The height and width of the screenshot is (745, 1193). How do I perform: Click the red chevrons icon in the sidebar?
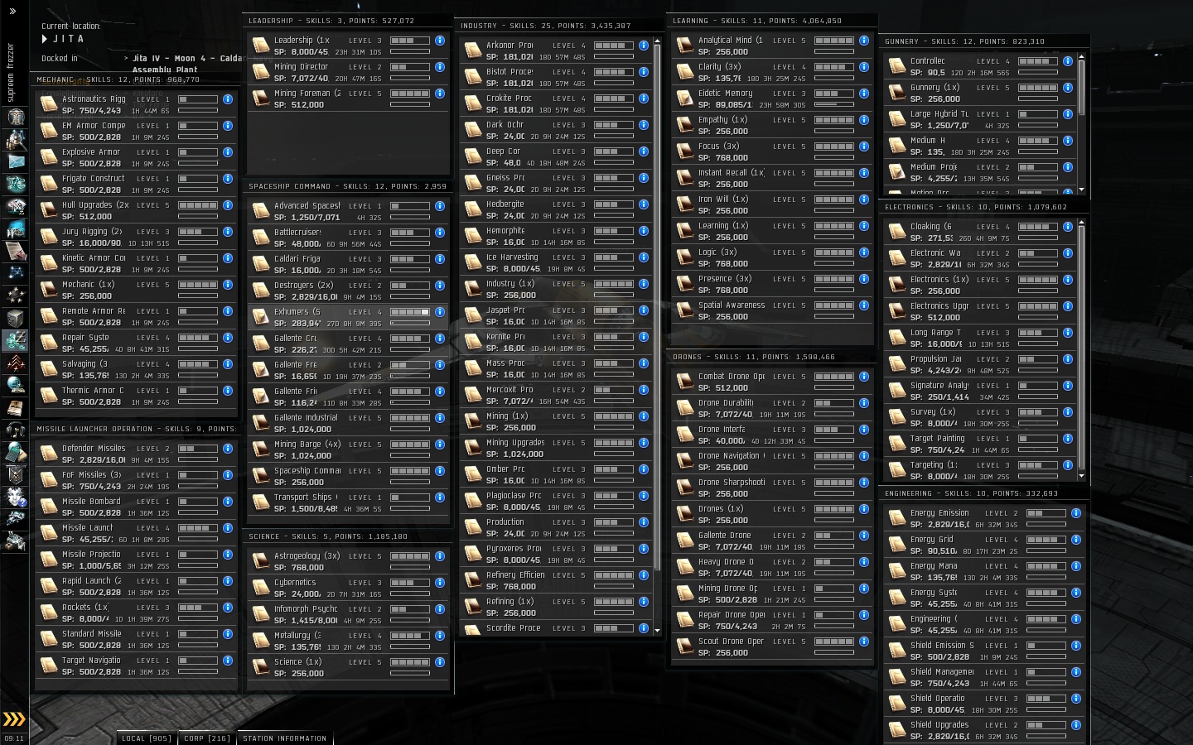coord(16,363)
